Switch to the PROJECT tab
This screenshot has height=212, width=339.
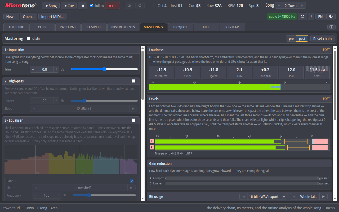pos(180,27)
